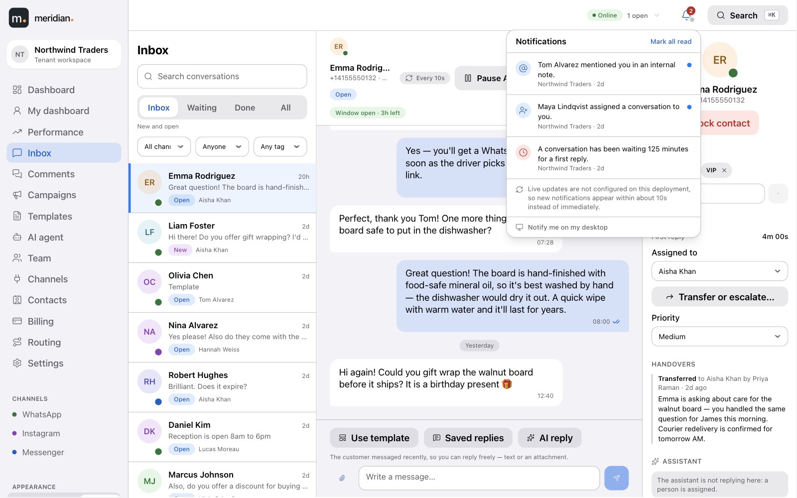Switch to the All tab
The width and height of the screenshot is (797, 498).
point(285,108)
